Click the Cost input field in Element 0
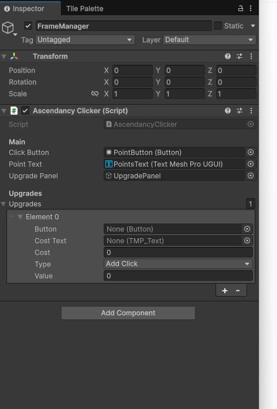The width and height of the screenshot is (277, 409). point(178,252)
